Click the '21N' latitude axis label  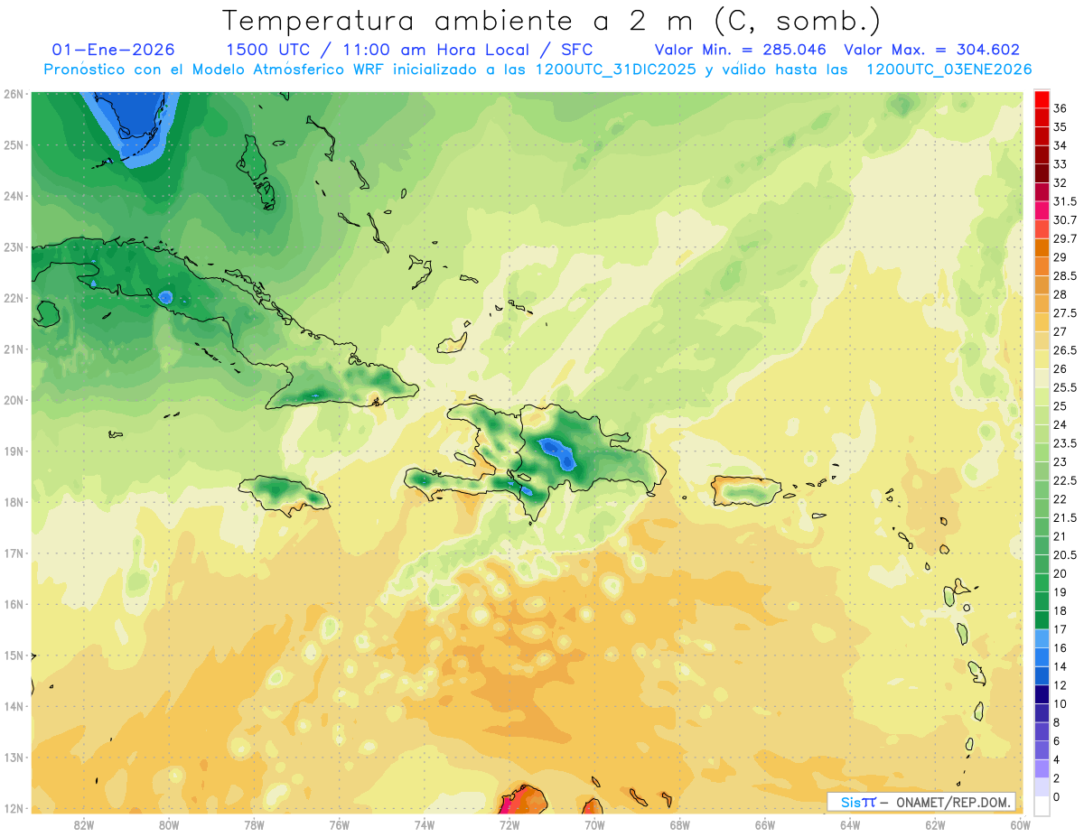point(14,349)
